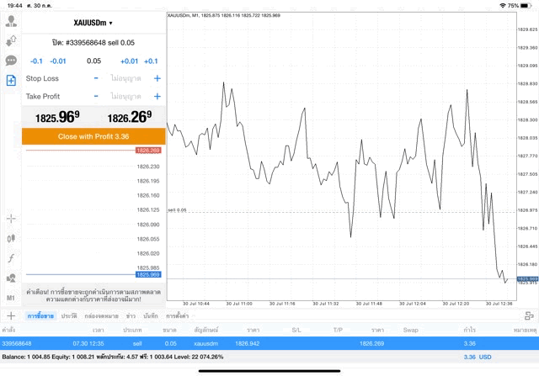The height and width of the screenshot is (376, 539).
Task: Open the chart type candlestick icon
Action: (11, 238)
